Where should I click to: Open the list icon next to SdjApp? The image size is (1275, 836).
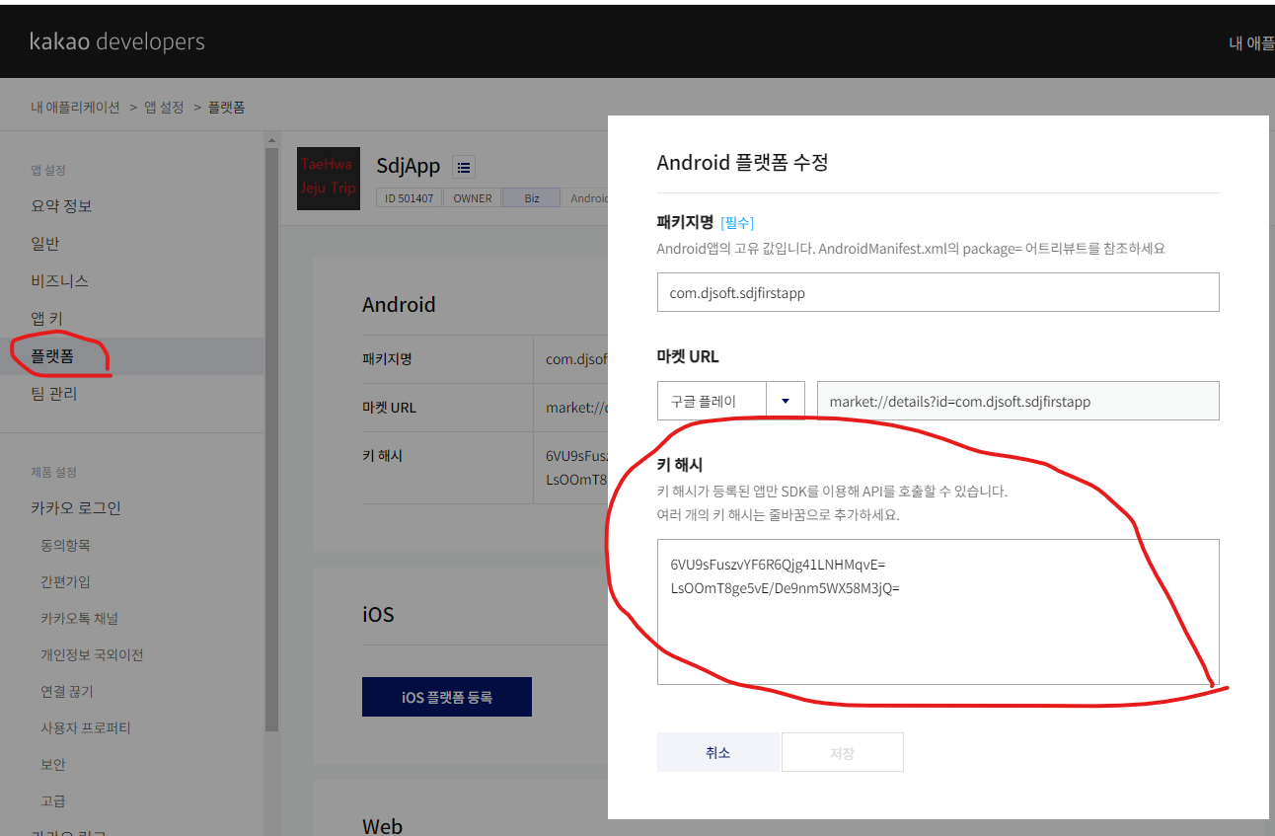[x=464, y=167]
